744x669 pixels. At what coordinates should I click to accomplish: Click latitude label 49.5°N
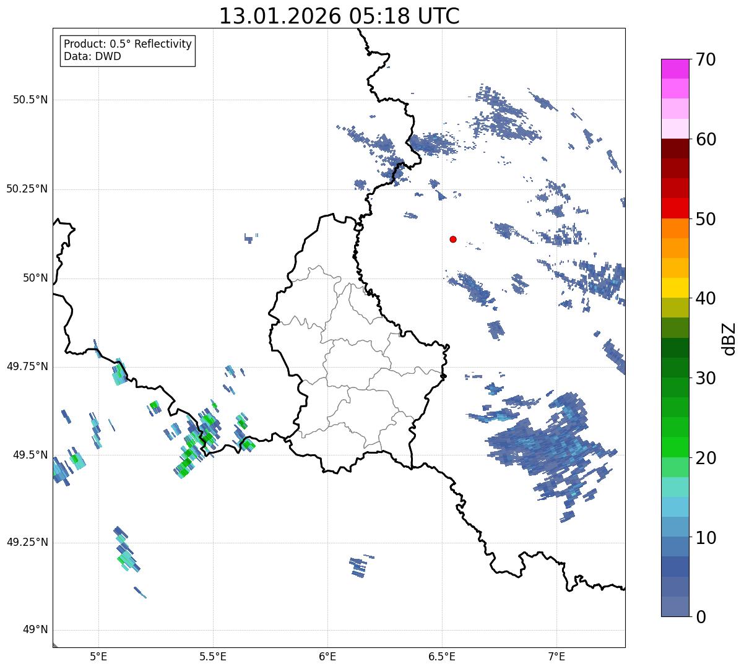click(30, 455)
